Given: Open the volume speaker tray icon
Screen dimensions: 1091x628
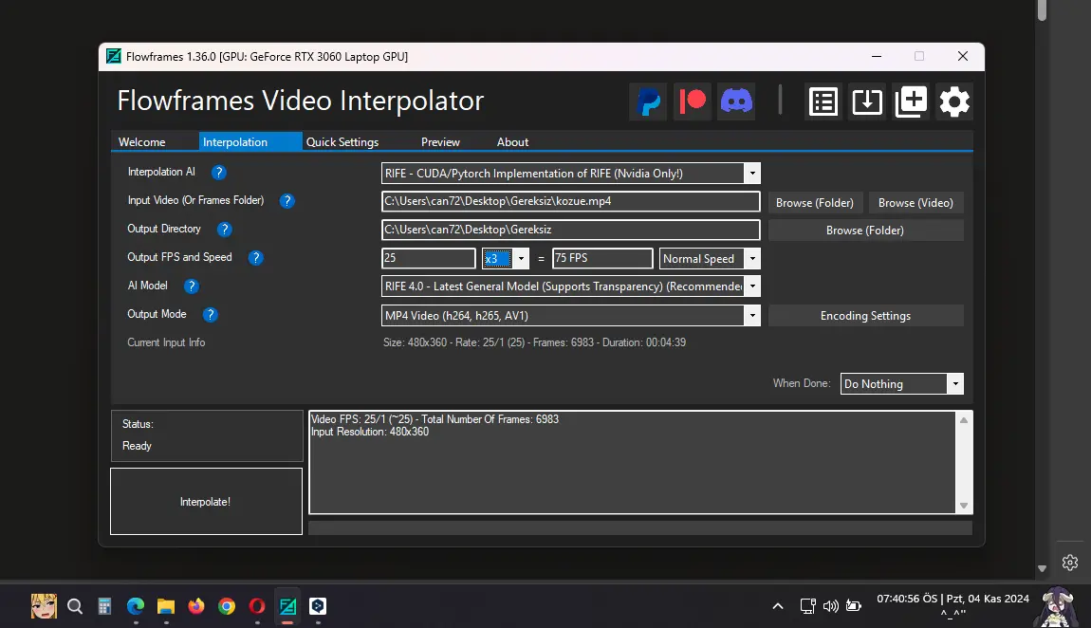Looking at the screenshot, I should pos(830,606).
